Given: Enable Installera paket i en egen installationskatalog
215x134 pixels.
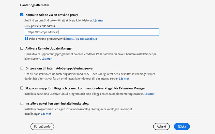Looking at the screenshot, I should click(22, 103).
